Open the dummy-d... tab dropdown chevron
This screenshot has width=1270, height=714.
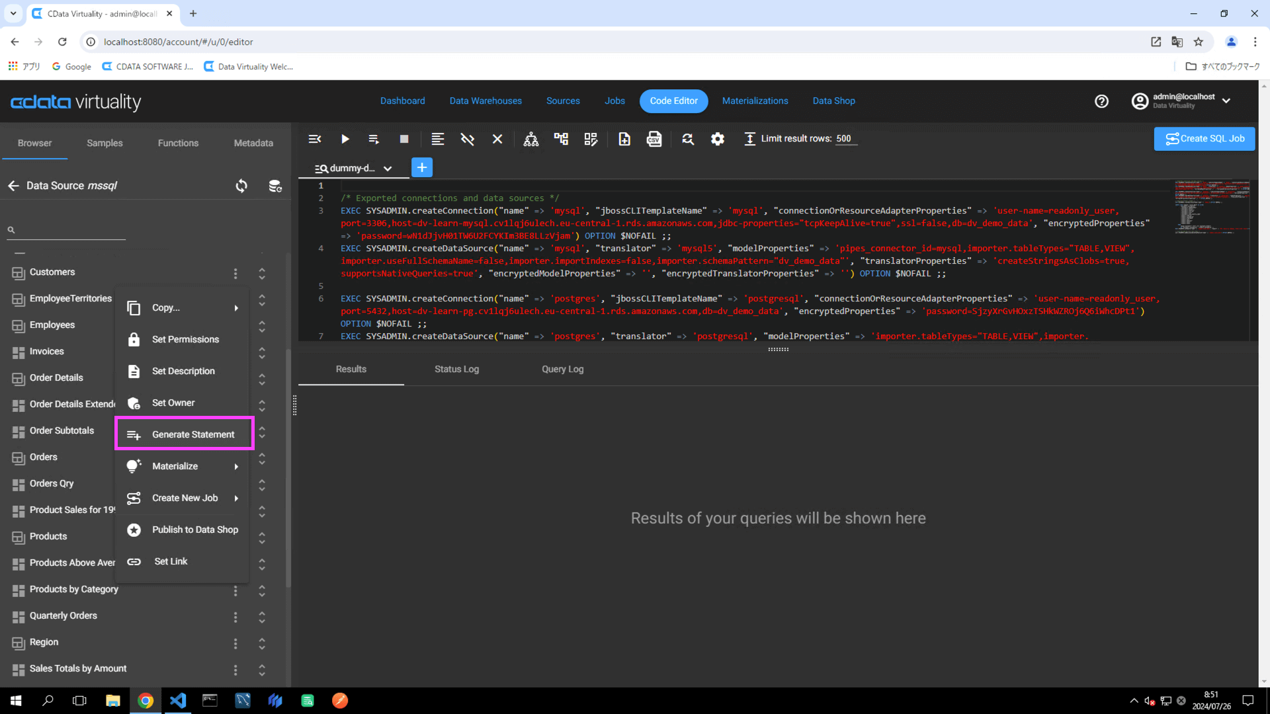(388, 169)
